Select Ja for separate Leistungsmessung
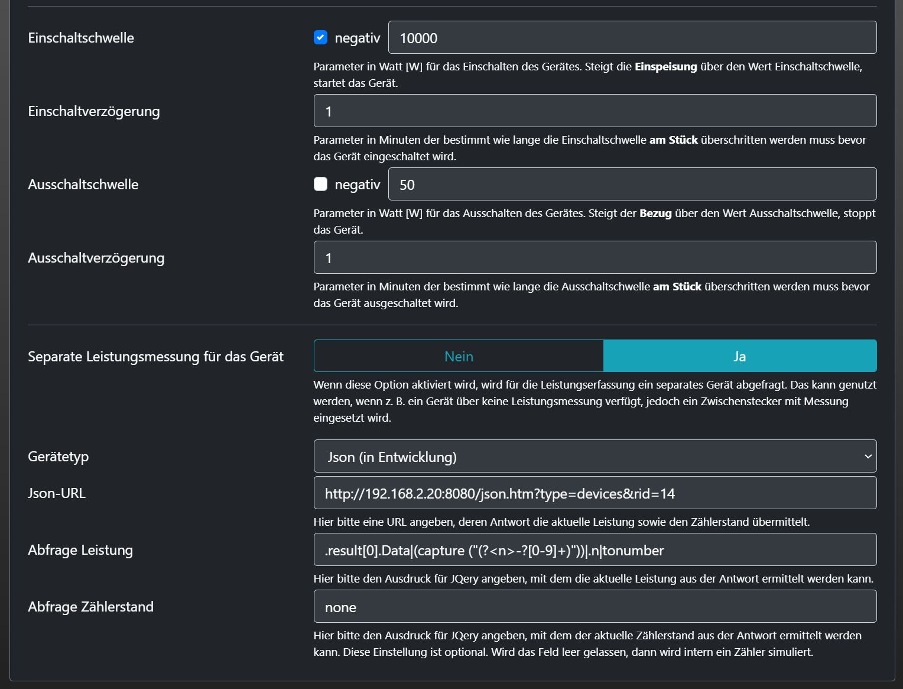 [739, 357]
